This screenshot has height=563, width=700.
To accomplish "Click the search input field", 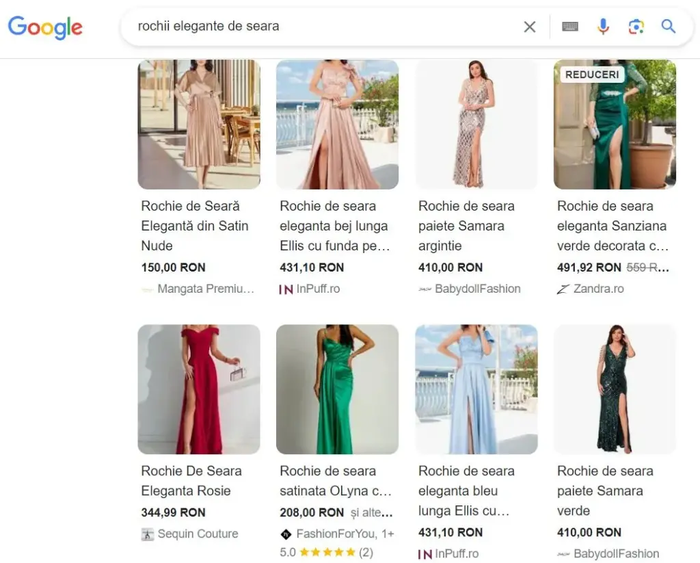I will (x=308, y=27).
